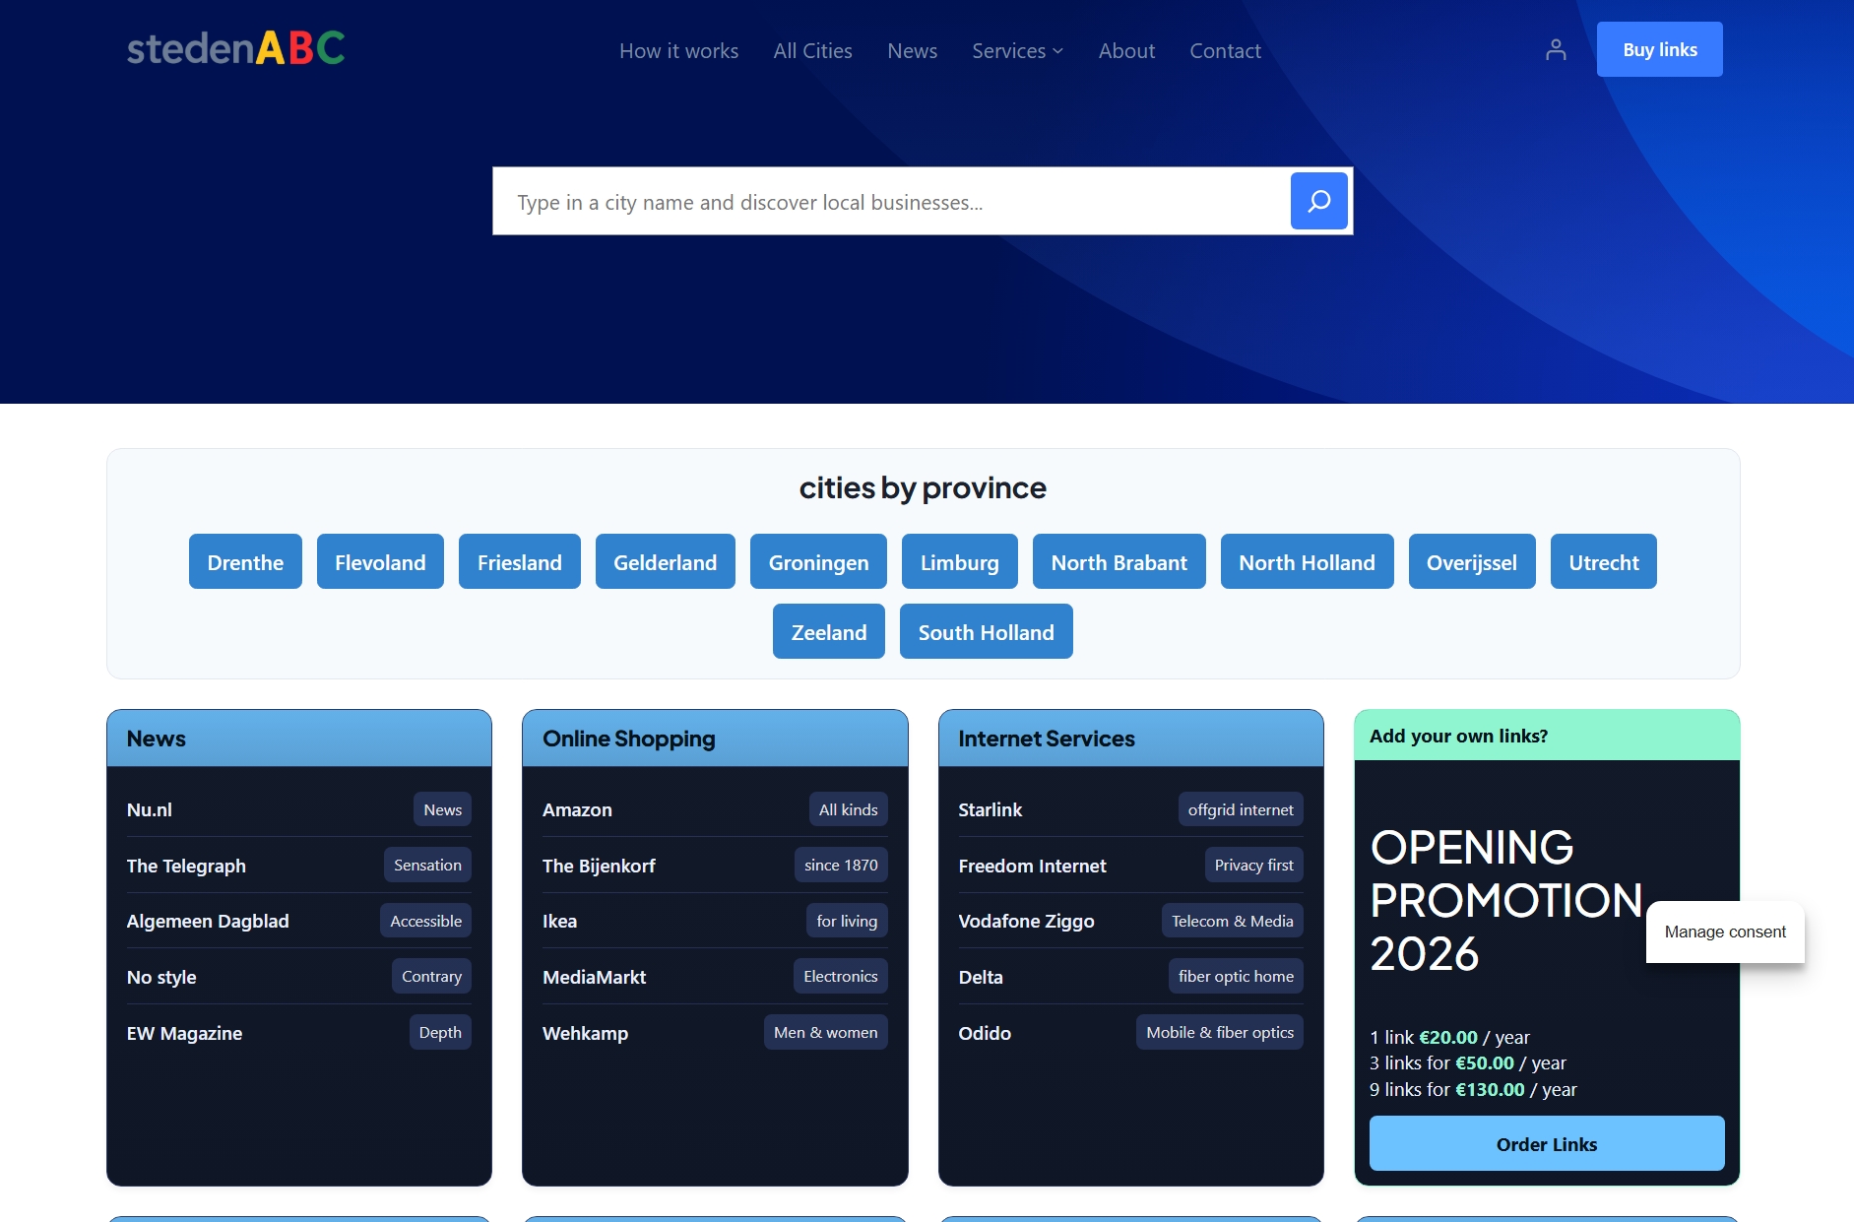This screenshot has width=1854, height=1222.
Task: Click the 'All kinds' tag
Action: click(x=848, y=809)
